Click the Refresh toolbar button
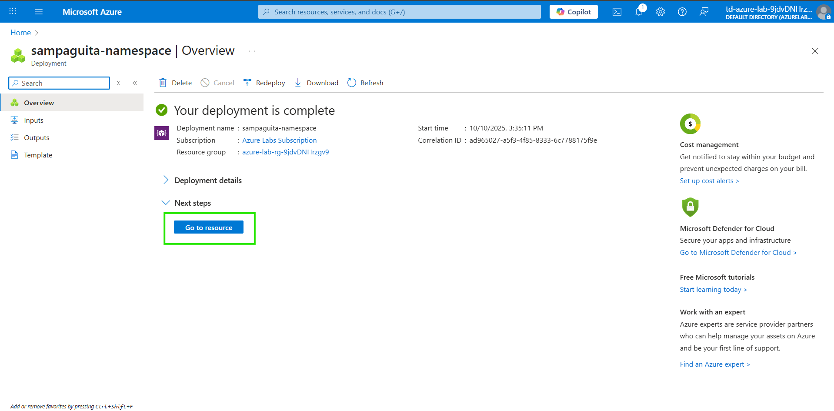The image size is (834, 411). click(365, 83)
